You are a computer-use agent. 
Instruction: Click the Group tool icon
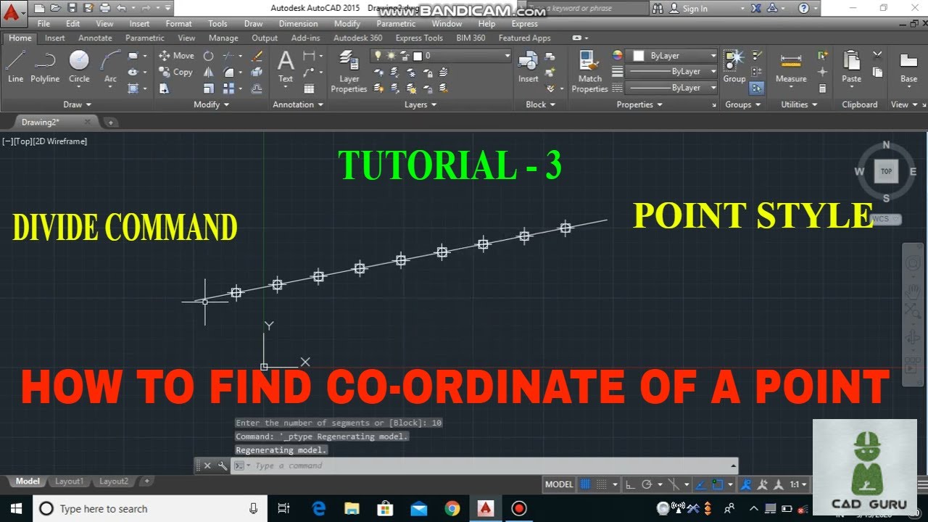[734, 67]
